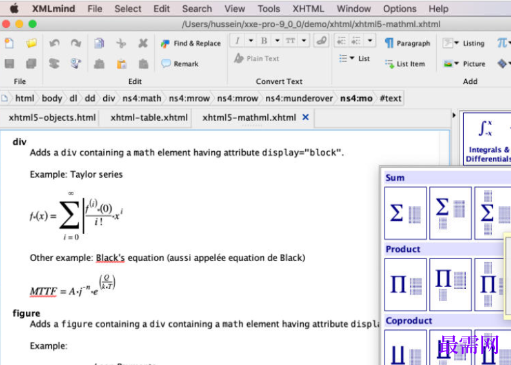The image size is (511, 365).
Task: Toggle bold text formatting
Action: coord(264,41)
